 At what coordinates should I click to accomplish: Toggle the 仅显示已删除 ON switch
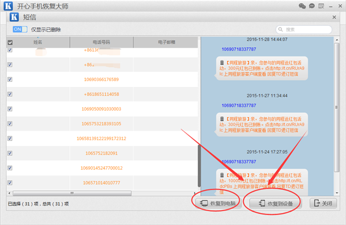(20, 29)
